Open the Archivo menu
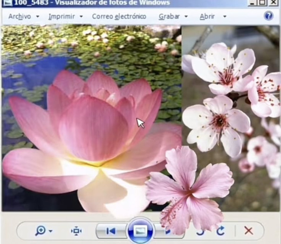The image size is (281, 244). click(x=20, y=16)
